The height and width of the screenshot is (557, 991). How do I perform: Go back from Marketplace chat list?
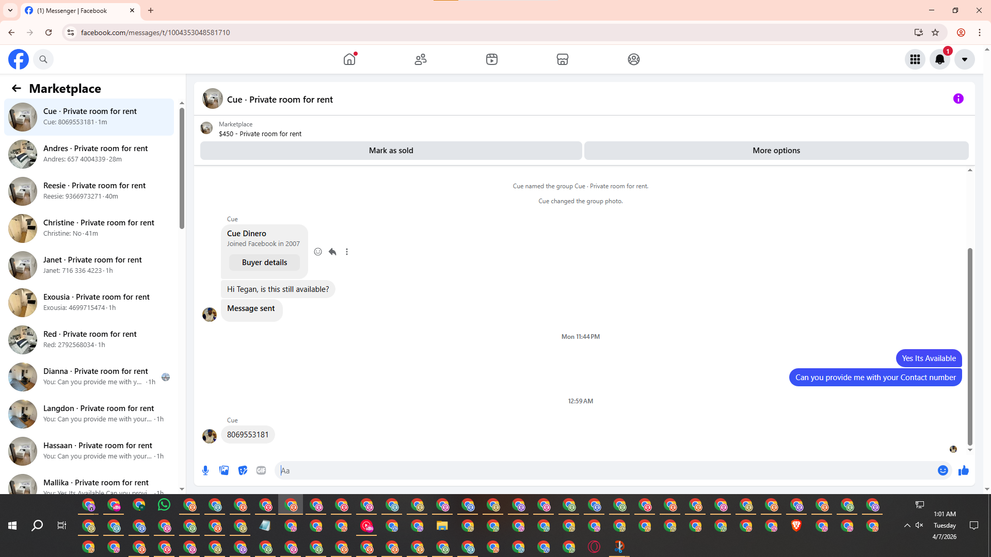click(x=17, y=88)
